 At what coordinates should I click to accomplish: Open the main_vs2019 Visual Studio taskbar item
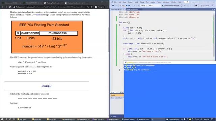(x=99, y=119)
